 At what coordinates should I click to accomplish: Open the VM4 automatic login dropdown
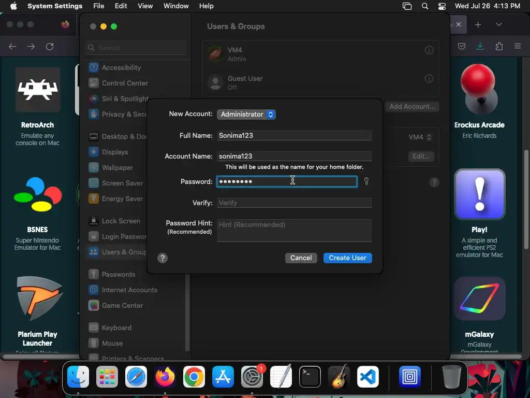pos(420,137)
